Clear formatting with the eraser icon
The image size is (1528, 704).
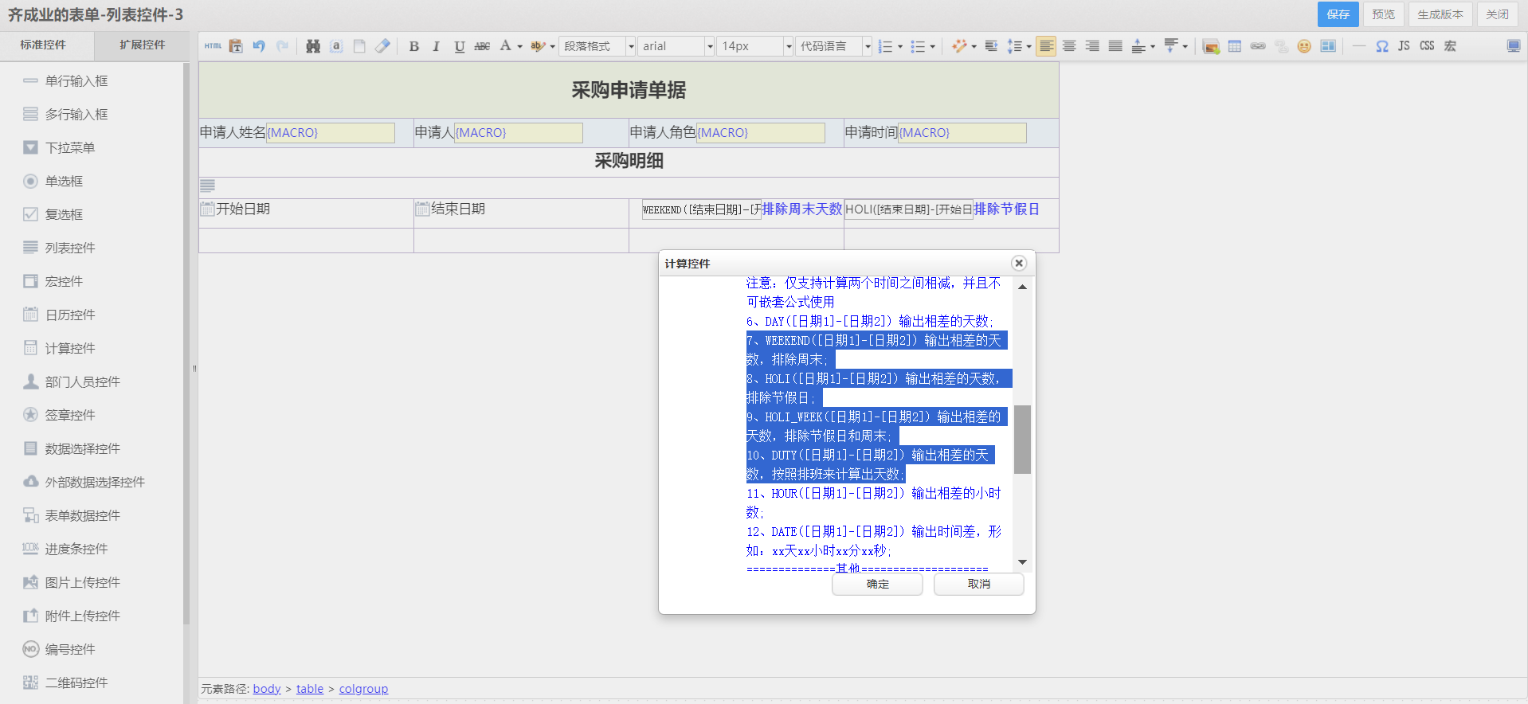pos(382,46)
